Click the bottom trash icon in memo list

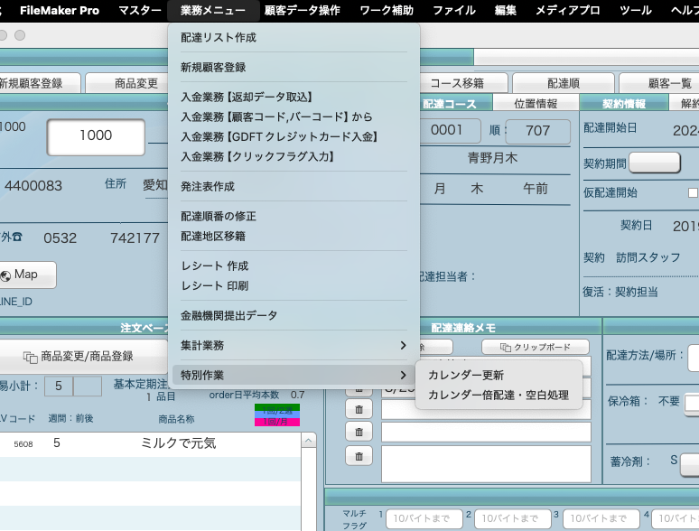tap(359, 457)
